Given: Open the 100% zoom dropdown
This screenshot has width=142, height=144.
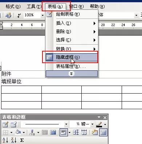Looking at the screenshot, I should 42,15.
